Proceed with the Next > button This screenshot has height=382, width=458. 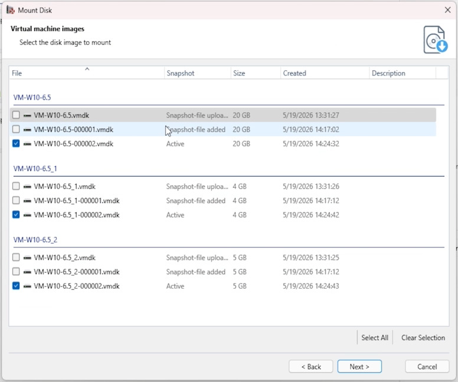(359, 367)
